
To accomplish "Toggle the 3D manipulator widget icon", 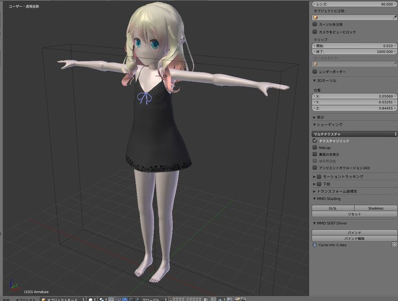I will click(119, 299).
